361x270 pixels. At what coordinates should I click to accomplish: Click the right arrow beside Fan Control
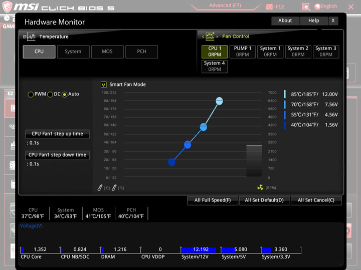(217, 36)
